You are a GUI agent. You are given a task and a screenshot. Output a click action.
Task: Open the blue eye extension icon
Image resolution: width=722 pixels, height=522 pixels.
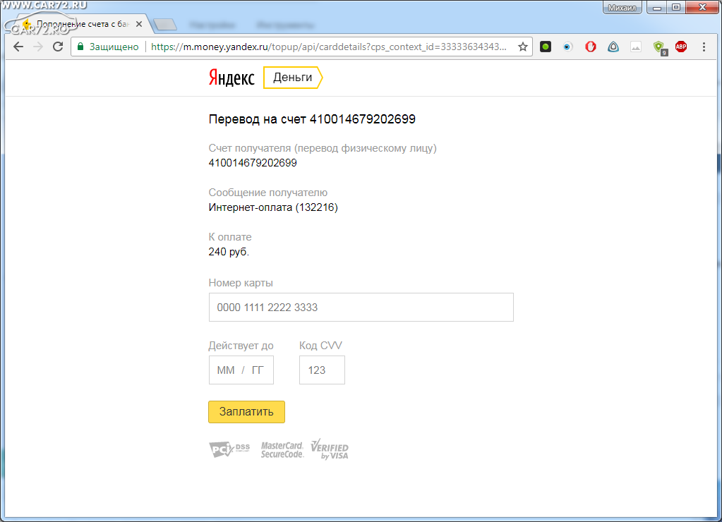567,47
